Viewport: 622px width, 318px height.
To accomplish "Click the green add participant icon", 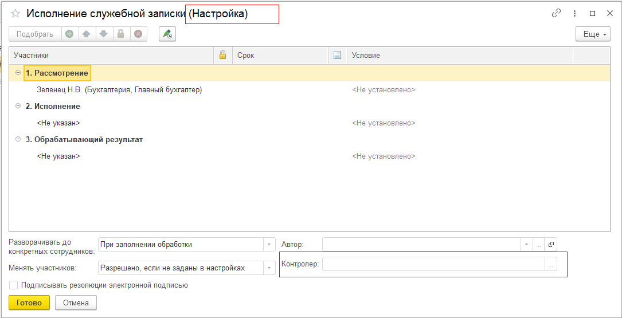I will tap(69, 34).
